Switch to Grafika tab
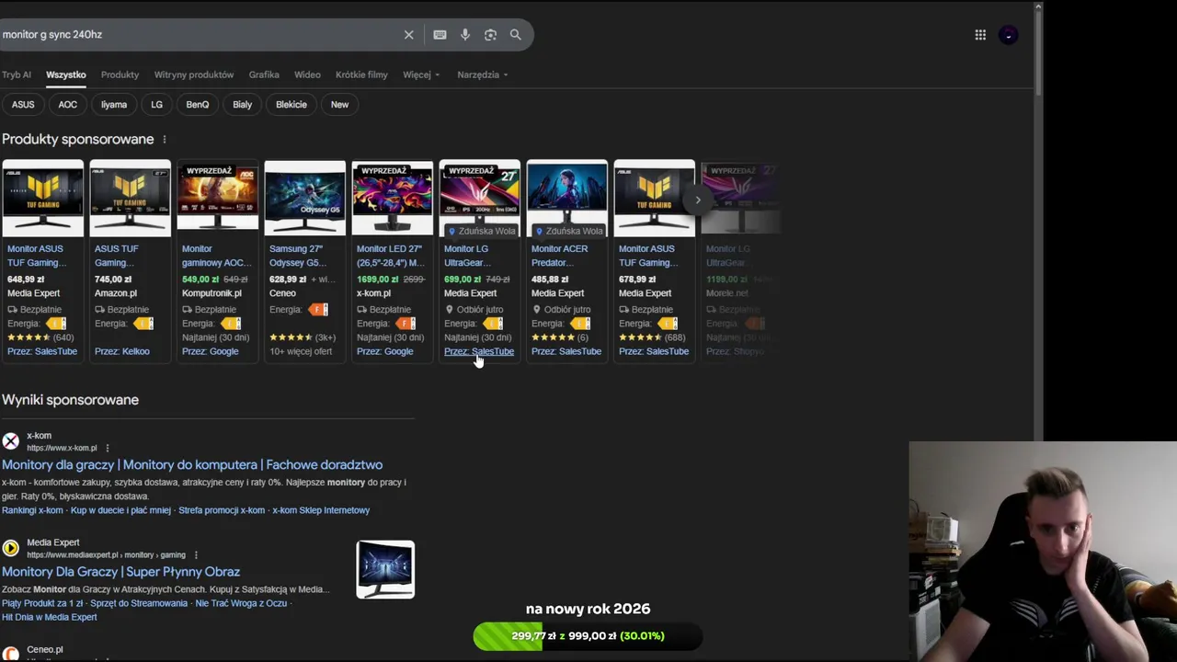 pos(264,74)
